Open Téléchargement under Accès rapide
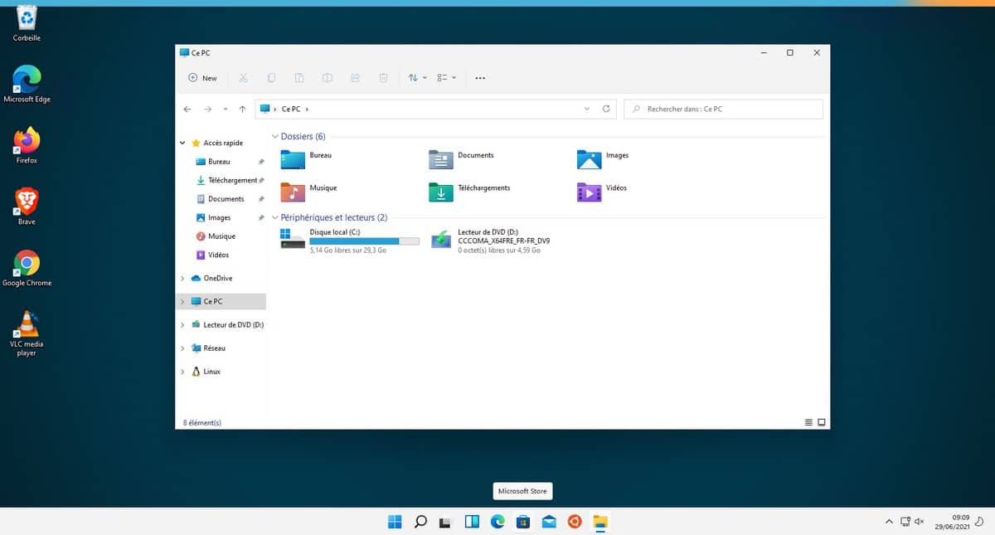 (232, 180)
